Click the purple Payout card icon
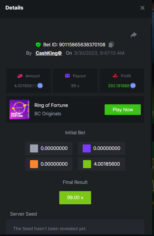The image size is (154, 236). (67, 76)
